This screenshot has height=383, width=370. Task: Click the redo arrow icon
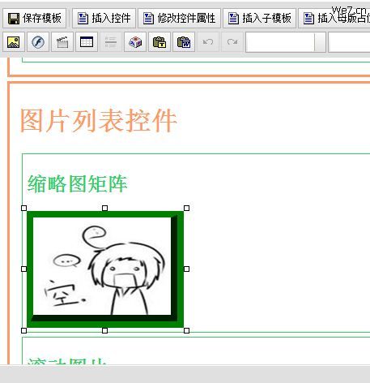[232, 42]
